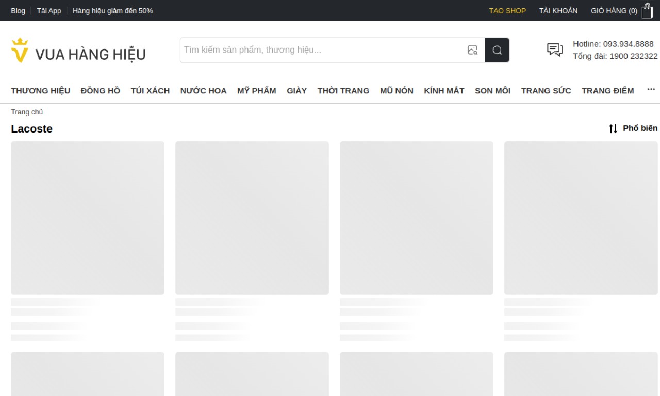The image size is (660, 396).
Task: Open the three-dots more categories menu
Action: (x=651, y=90)
